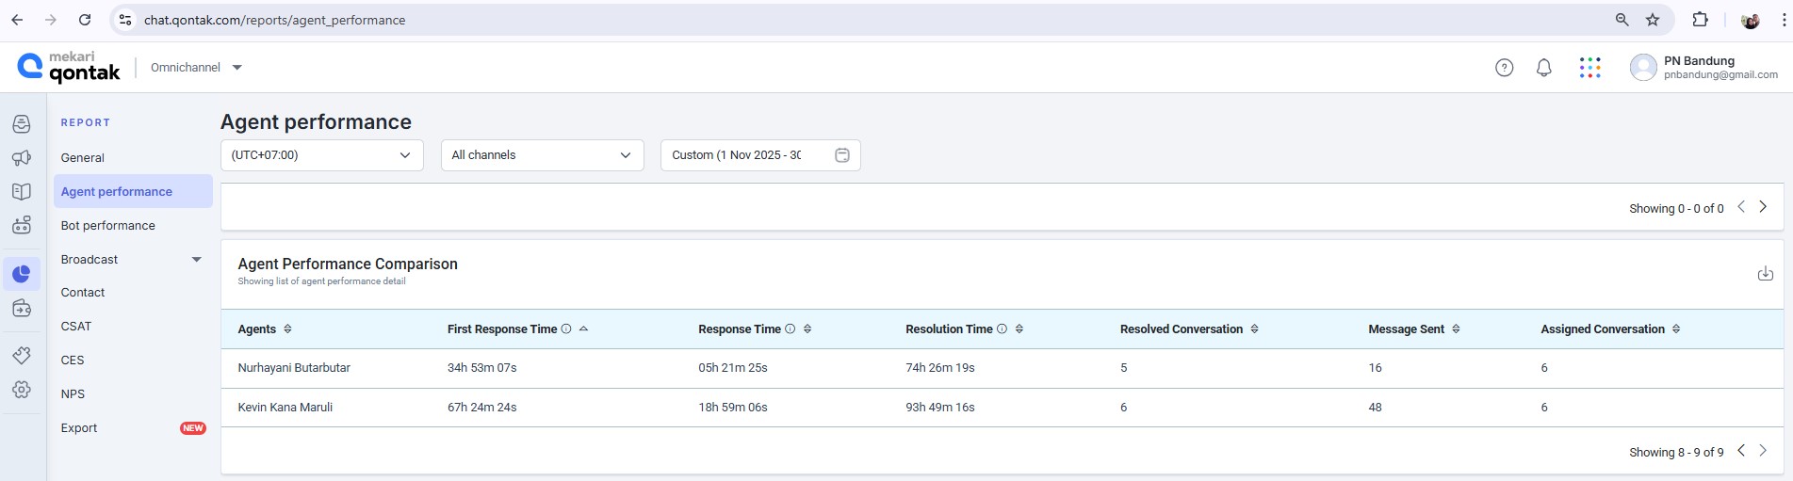Click the help question mark icon
The image size is (1793, 481).
tap(1504, 68)
